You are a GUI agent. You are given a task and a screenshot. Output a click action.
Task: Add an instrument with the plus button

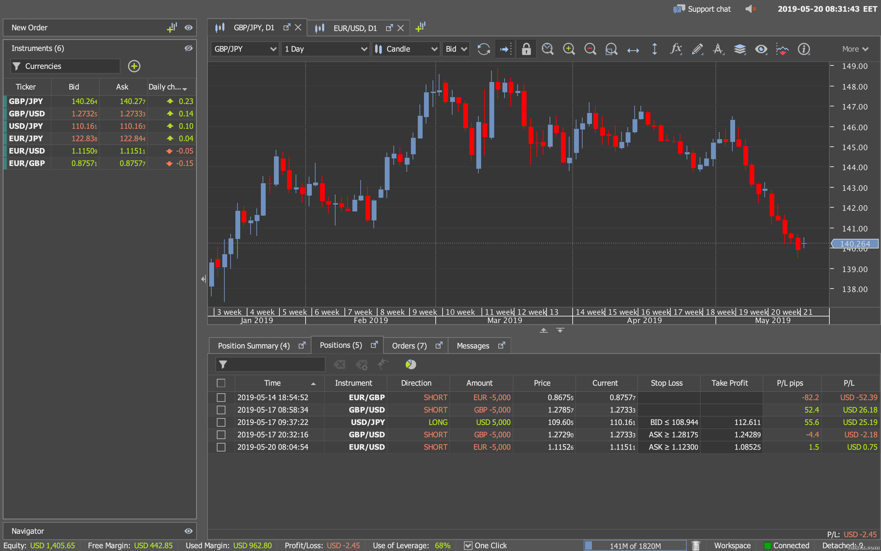click(x=134, y=66)
